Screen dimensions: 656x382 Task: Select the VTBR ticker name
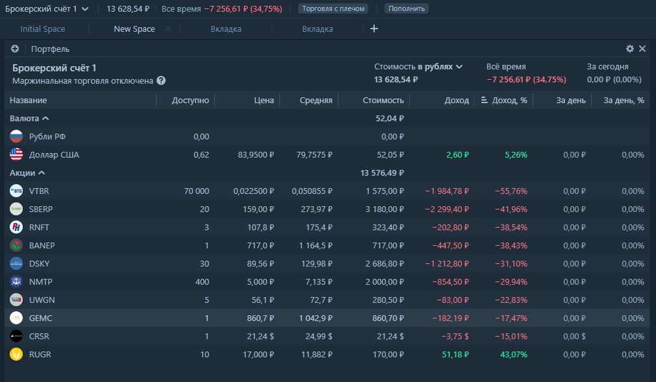(39, 191)
